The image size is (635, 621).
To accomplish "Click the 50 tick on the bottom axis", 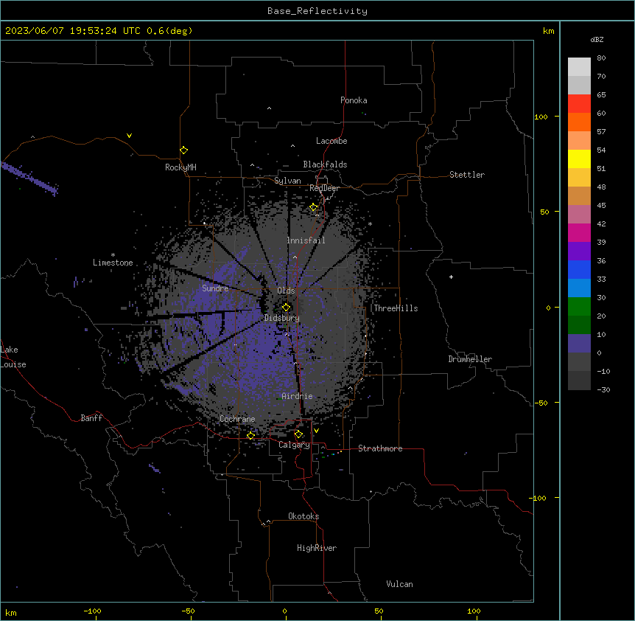I will 379,611.
